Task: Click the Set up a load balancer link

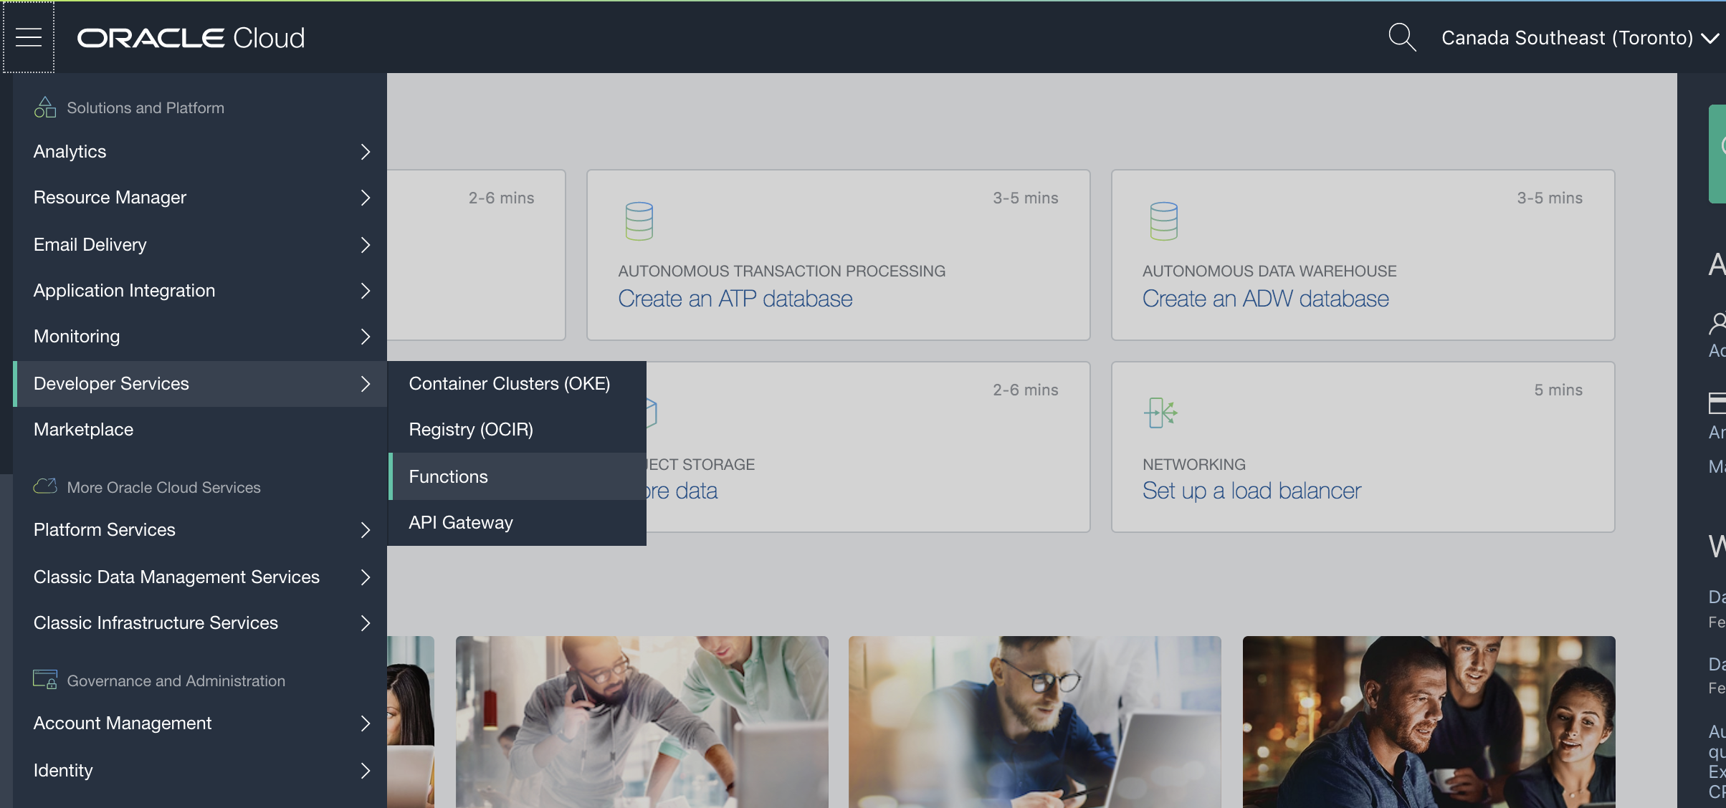Action: [x=1251, y=491]
